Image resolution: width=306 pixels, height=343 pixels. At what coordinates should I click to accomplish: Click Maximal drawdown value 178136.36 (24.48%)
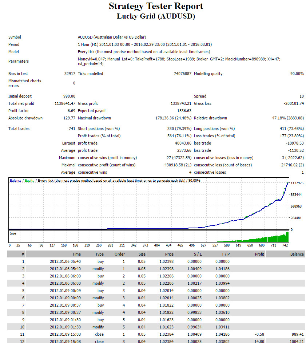[x=173, y=118]
